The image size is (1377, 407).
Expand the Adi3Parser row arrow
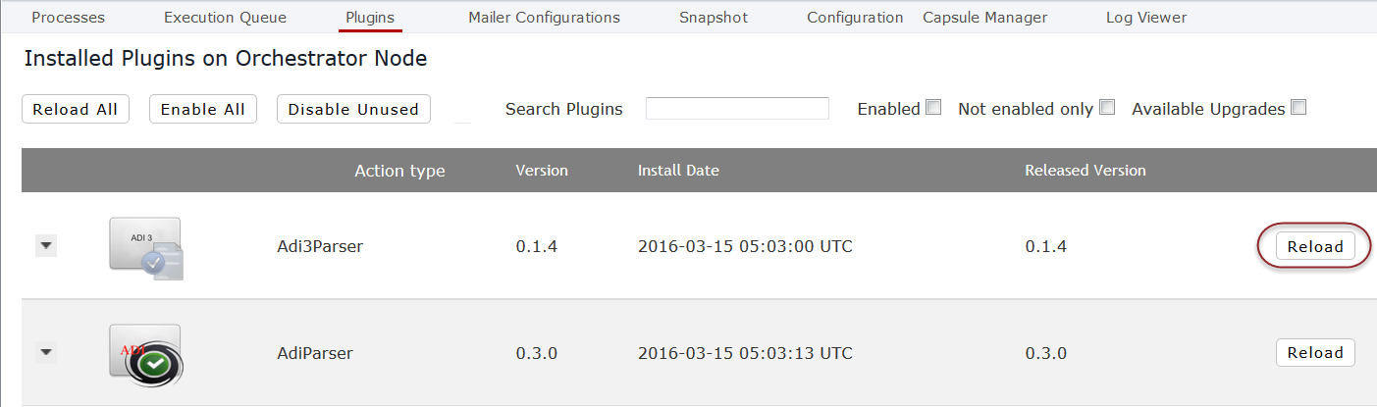pos(46,246)
